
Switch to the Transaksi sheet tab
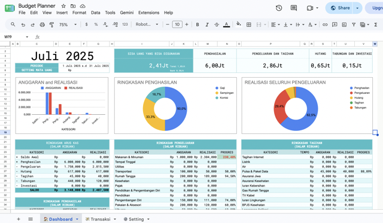click(101, 219)
